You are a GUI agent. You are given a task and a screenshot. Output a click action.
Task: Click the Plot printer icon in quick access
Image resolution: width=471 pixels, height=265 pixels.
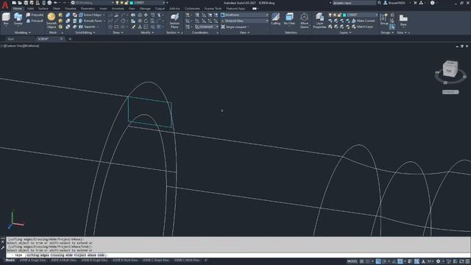tap(49, 3)
